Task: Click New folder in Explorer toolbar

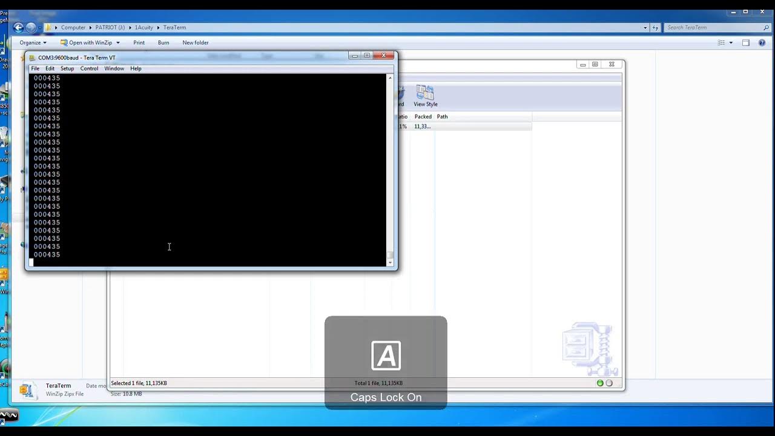Action: (x=196, y=42)
